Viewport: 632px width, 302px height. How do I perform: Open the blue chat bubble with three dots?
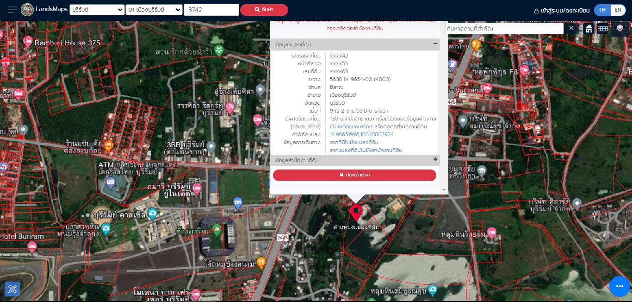click(x=620, y=286)
